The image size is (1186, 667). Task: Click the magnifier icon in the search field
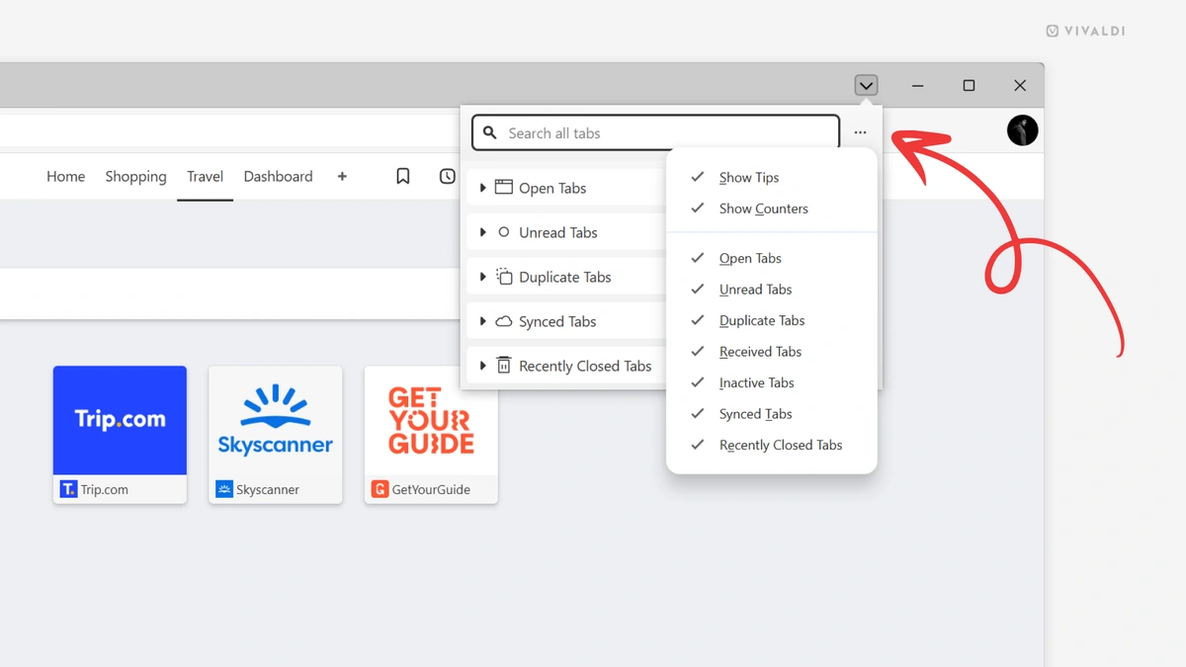tap(490, 131)
